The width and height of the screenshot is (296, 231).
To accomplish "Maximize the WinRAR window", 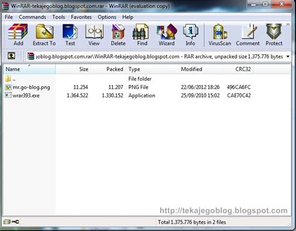I will pyautogui.click(x=265, y=4).
